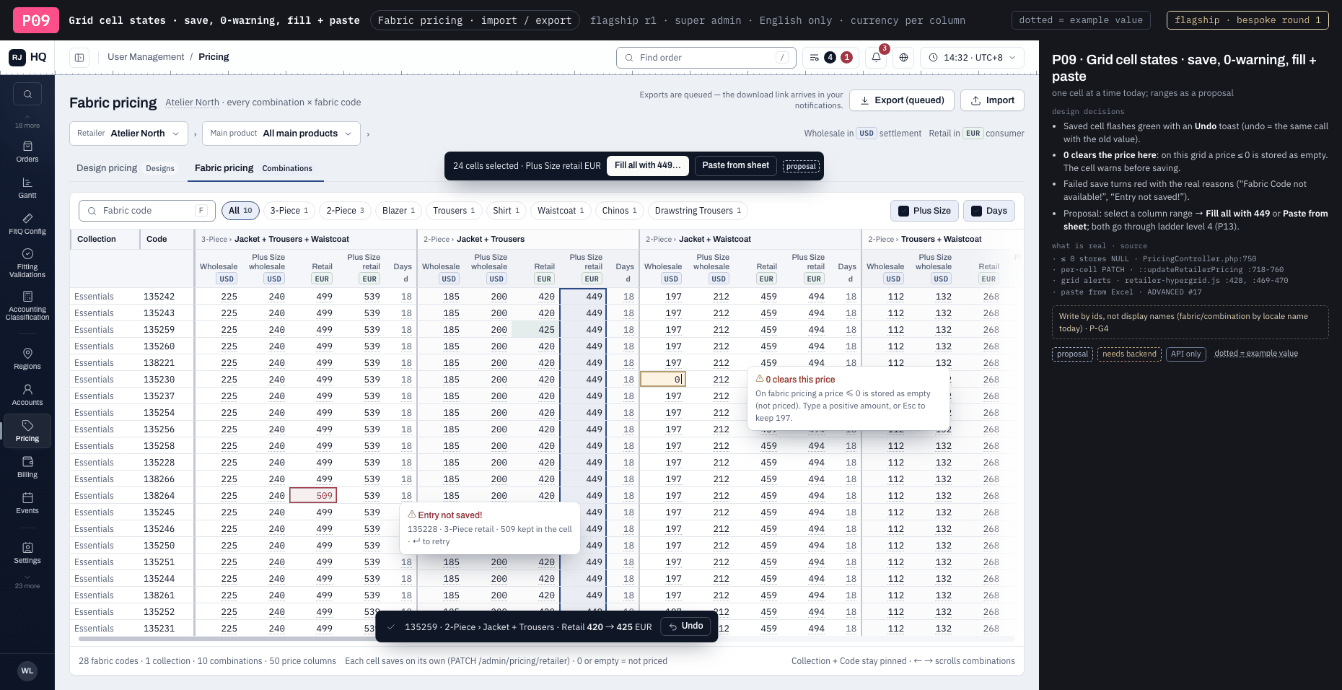This screenshot has width=1342, height=690.
Task: Open the notifications bell
Action: pos(877,57)
